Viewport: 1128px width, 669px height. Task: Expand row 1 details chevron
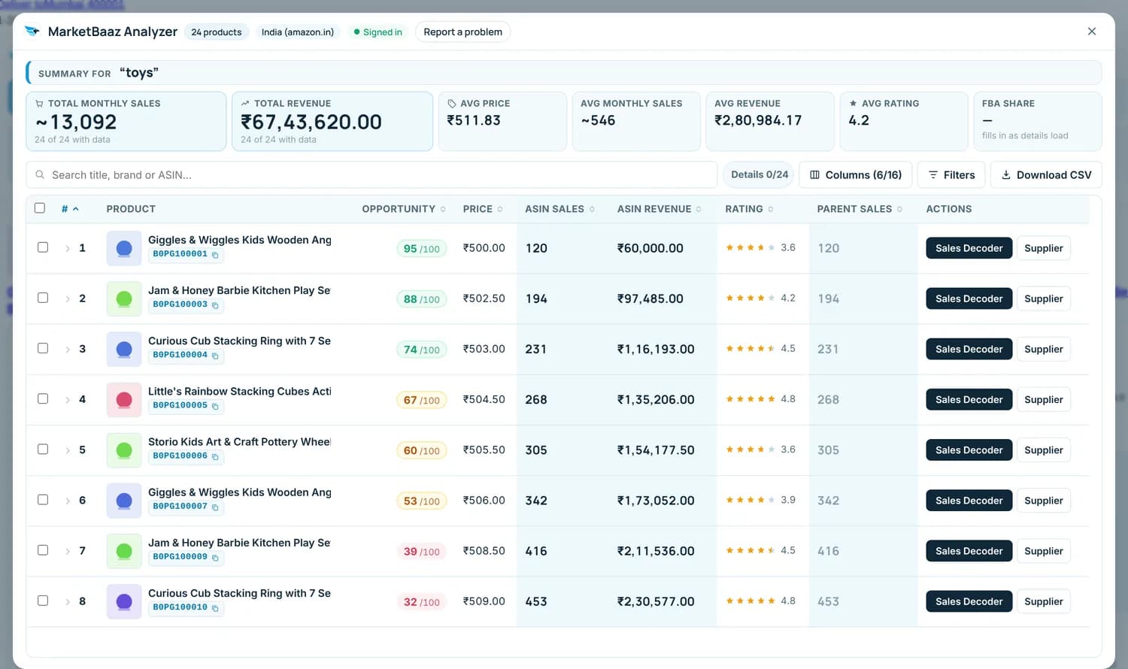(x=68, y=248)
